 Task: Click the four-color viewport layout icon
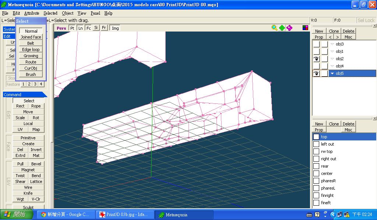coord(305,28)
